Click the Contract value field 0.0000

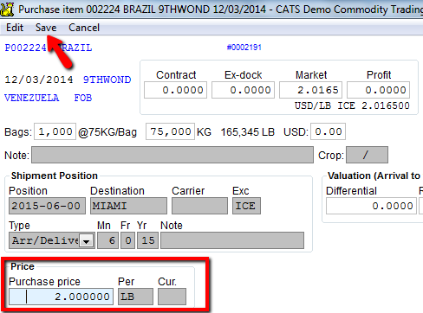[x=175, y=90]
